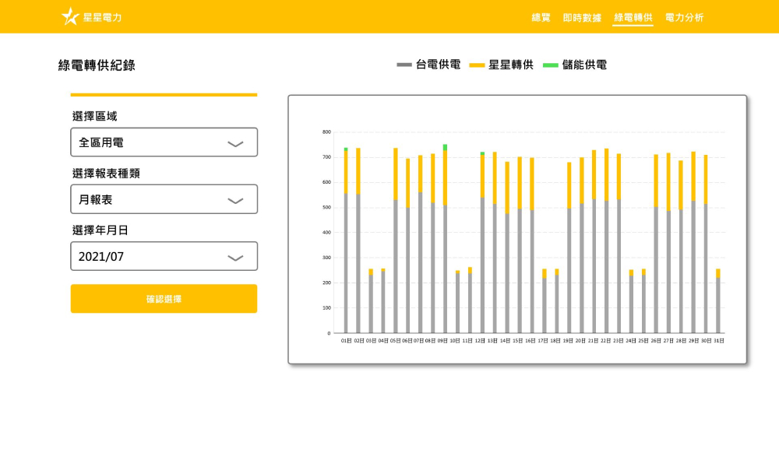
Task: Click the chevron icon on 選擇區域 selector
Action: click(x=236, y=142)
